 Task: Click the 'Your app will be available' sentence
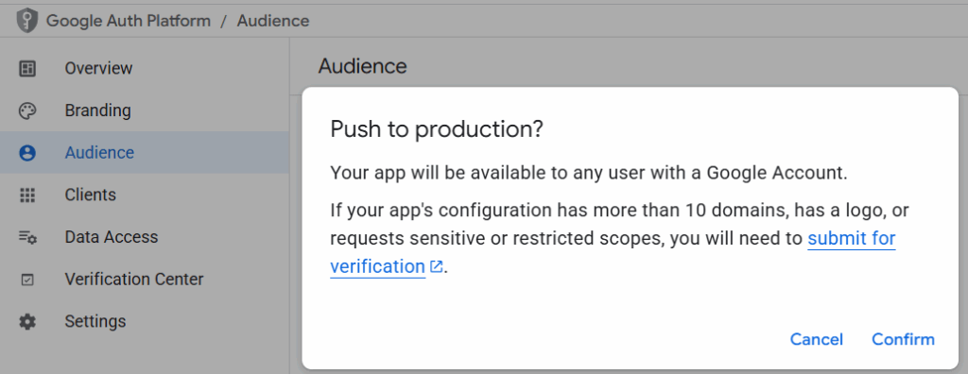click(589, 173)
